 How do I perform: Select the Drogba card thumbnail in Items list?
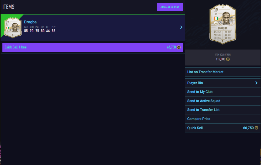13,27
